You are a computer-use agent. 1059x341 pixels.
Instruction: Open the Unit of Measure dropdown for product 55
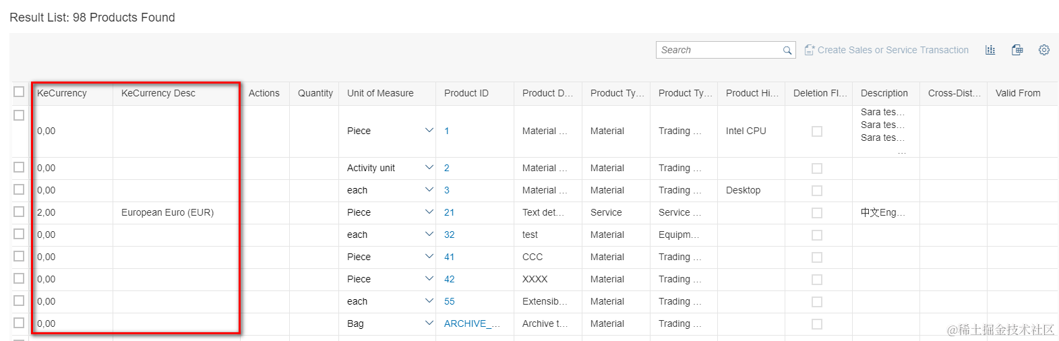pyautogui.click(x=429, y=301)
